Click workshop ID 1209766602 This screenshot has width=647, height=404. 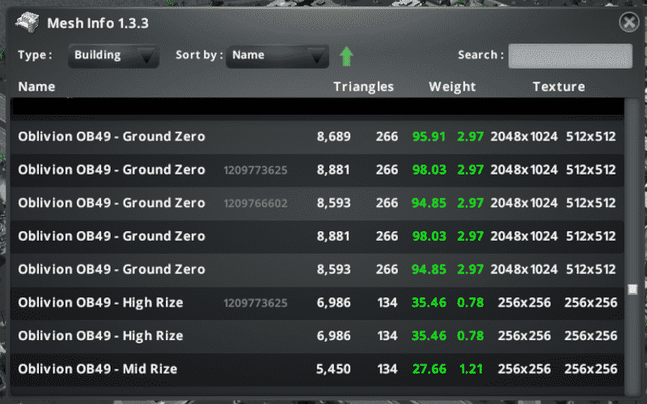tap(256, 204)
